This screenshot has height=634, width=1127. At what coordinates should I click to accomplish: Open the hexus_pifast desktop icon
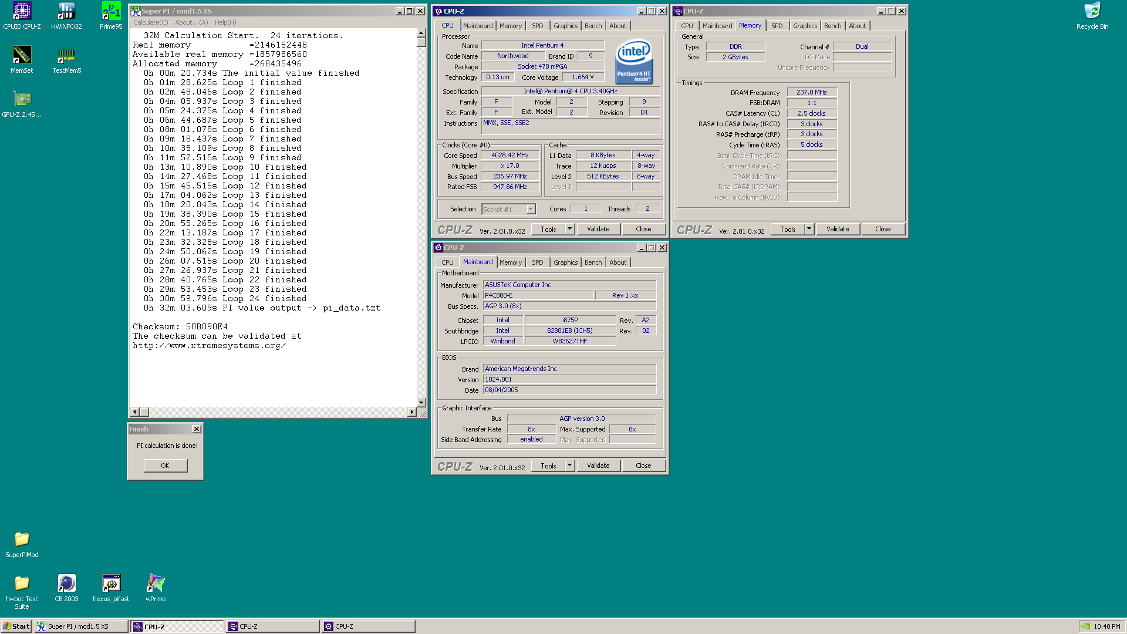[111, 588]
